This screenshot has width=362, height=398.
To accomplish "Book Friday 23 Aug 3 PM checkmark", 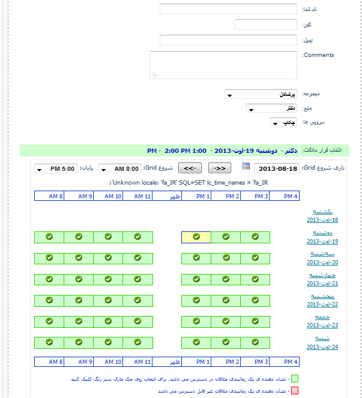I will point(255,321).
